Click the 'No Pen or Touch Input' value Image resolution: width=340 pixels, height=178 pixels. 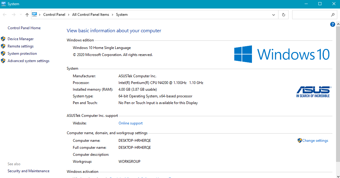tap(158, 103)
